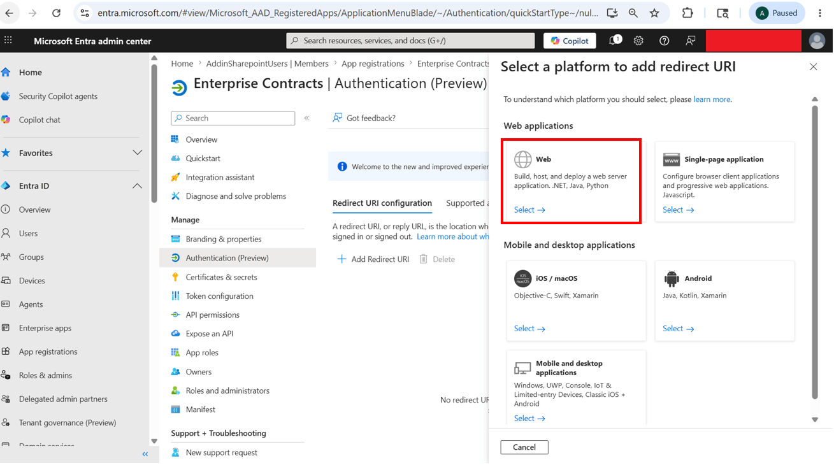Open Agents in the left navigation
Screen dimensions: 834x465
pyautogui.click(x=31, y=304)
